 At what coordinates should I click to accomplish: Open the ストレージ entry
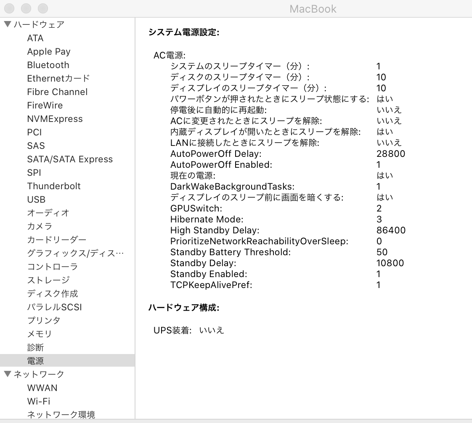tap(48, 280)
